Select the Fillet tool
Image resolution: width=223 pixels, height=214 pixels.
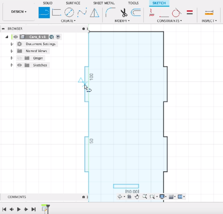[x=110, y=13]
